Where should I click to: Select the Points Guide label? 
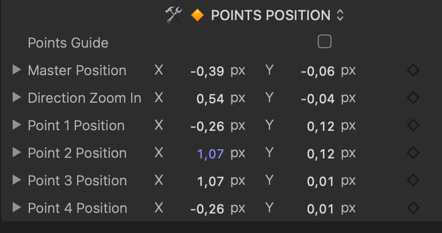68,43
